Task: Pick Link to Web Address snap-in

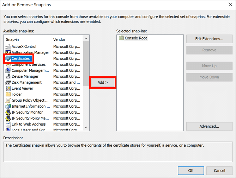Action: [x=29, y=124]
